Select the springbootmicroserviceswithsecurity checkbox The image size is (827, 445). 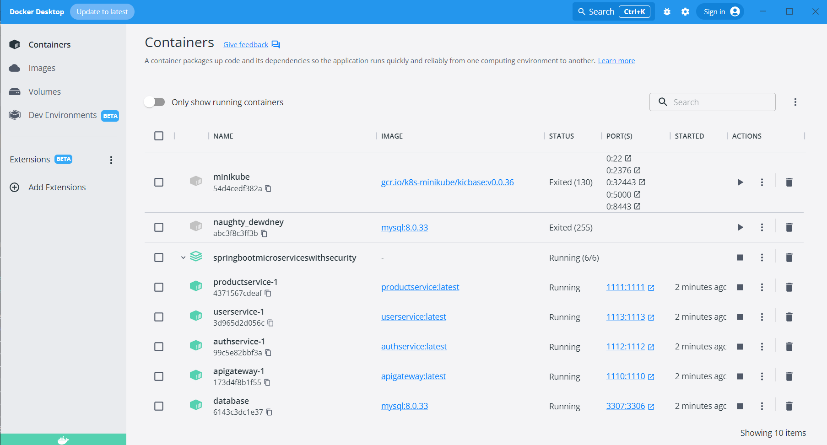point(159,257)
